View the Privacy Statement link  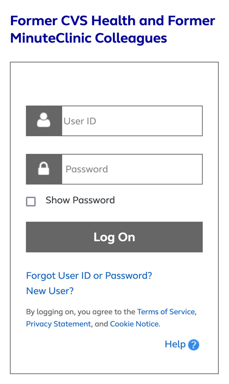[58, 324]
